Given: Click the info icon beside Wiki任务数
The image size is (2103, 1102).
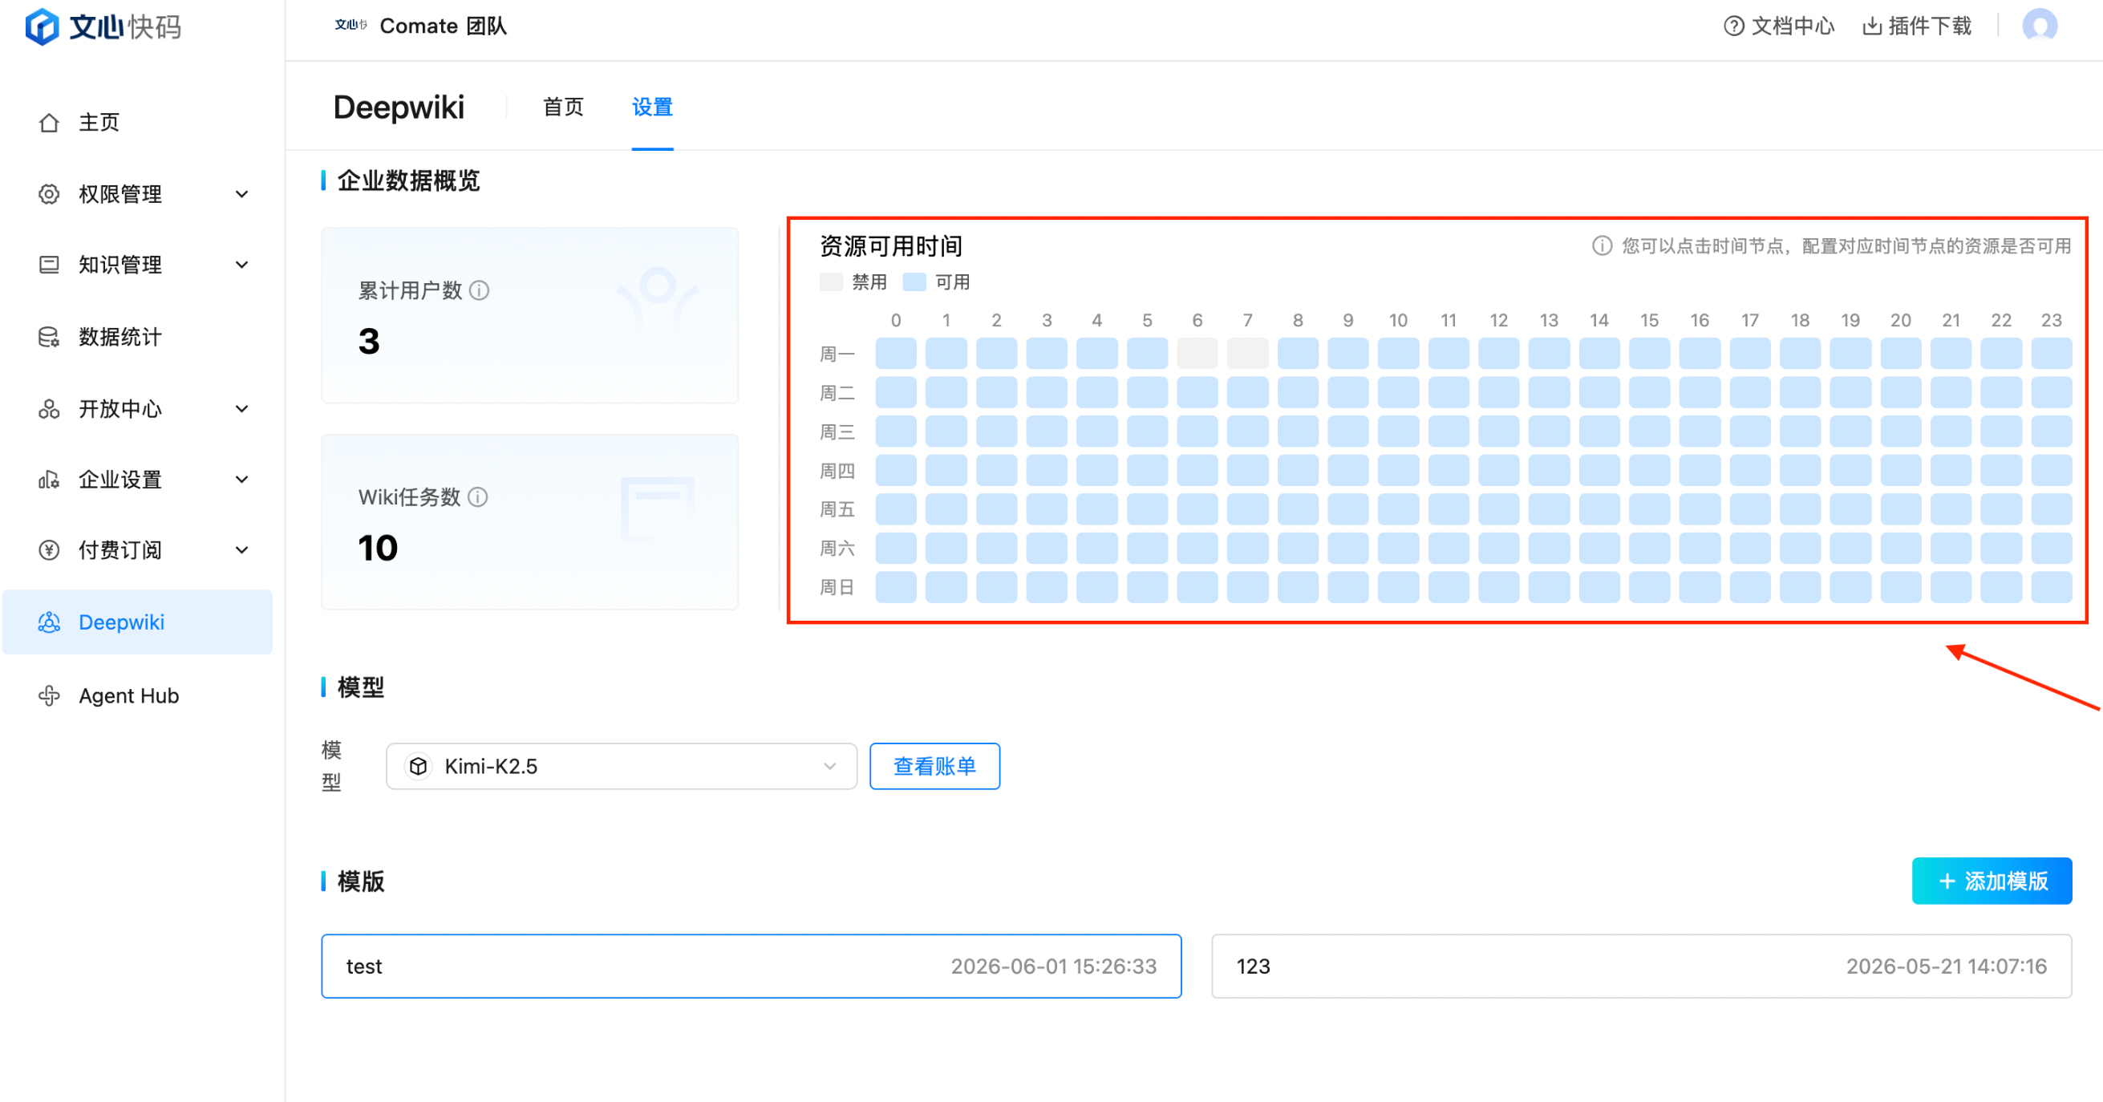Looking at the screenshot, I should pos(478,497).
